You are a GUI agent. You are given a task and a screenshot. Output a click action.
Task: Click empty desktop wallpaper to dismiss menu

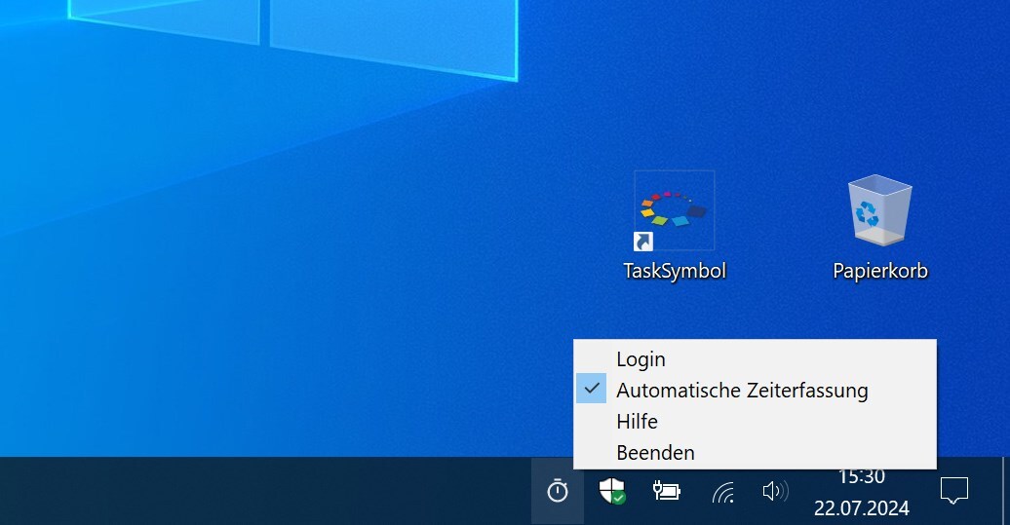coord(292,292)
